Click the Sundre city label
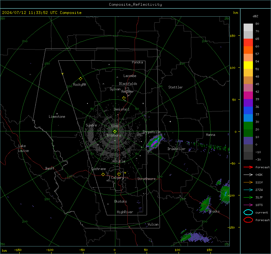 pyautogui.click(x=91, y=125)
